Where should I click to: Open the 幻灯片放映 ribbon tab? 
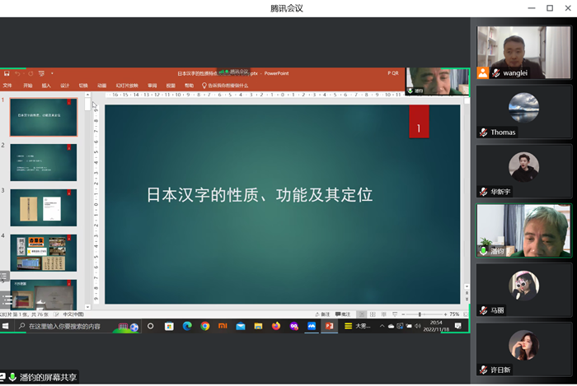pyautogui.click(x=126, y=85)
